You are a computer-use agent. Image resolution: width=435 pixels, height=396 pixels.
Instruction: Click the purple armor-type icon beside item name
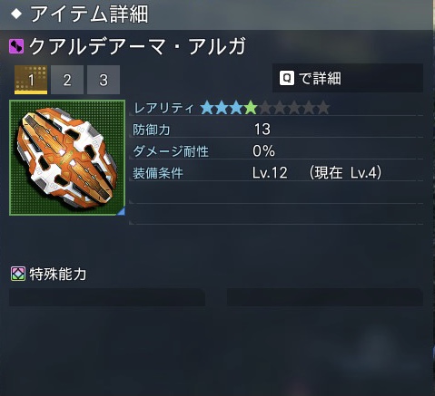pyautogui.click(x=16, y=46)
